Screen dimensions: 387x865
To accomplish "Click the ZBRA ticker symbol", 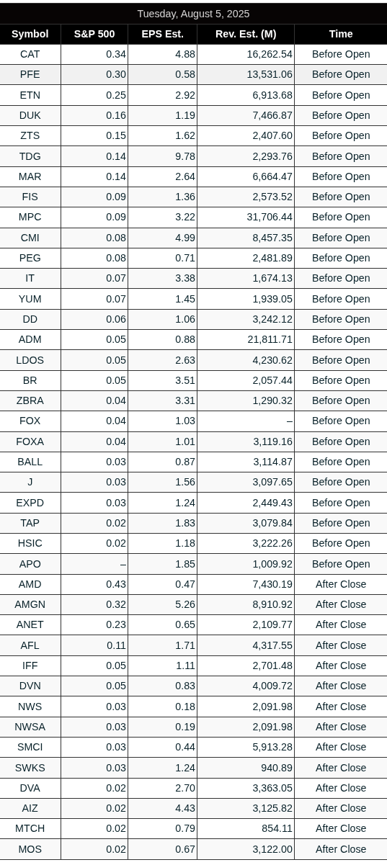I will point(30,400).
